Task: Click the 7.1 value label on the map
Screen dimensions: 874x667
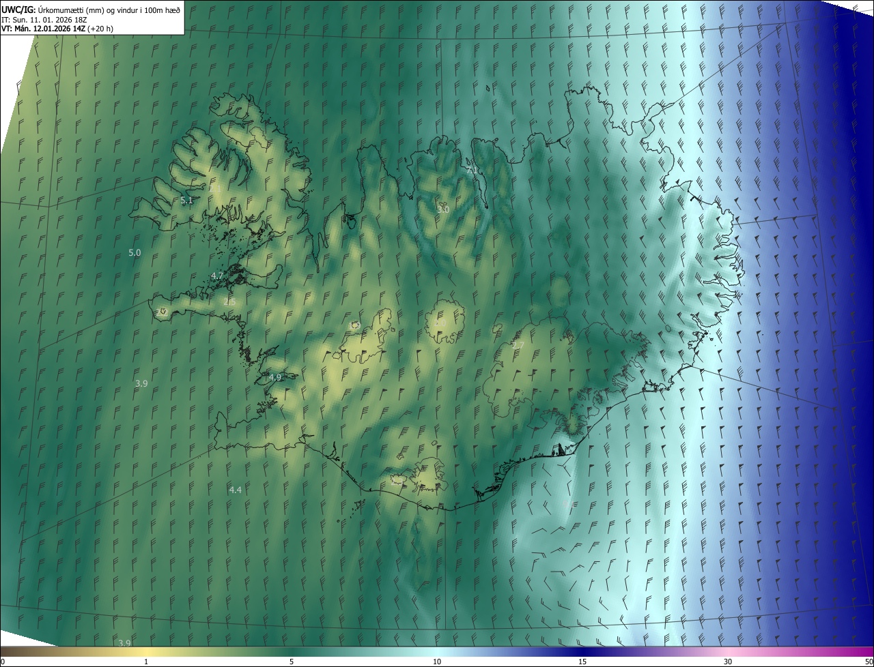Action: [x=473, y=169]
